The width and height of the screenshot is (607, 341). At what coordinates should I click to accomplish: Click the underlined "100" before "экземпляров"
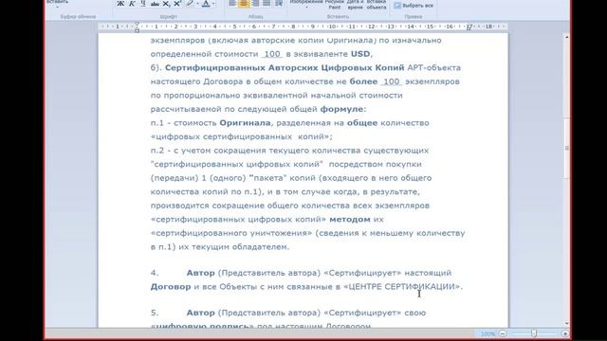(x=392, y=81)
